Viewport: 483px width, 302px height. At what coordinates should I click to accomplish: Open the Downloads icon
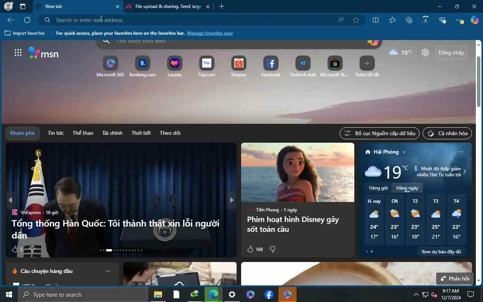pos(426,20)
